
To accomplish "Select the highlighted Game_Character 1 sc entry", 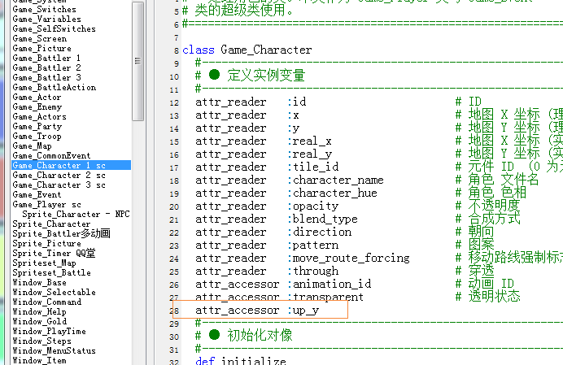I will (x=71, y=165).
